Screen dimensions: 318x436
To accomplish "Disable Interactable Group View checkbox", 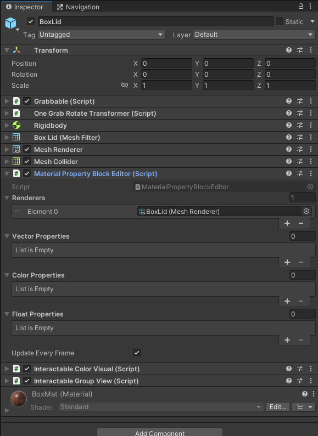I will click(x=27, y=381).
